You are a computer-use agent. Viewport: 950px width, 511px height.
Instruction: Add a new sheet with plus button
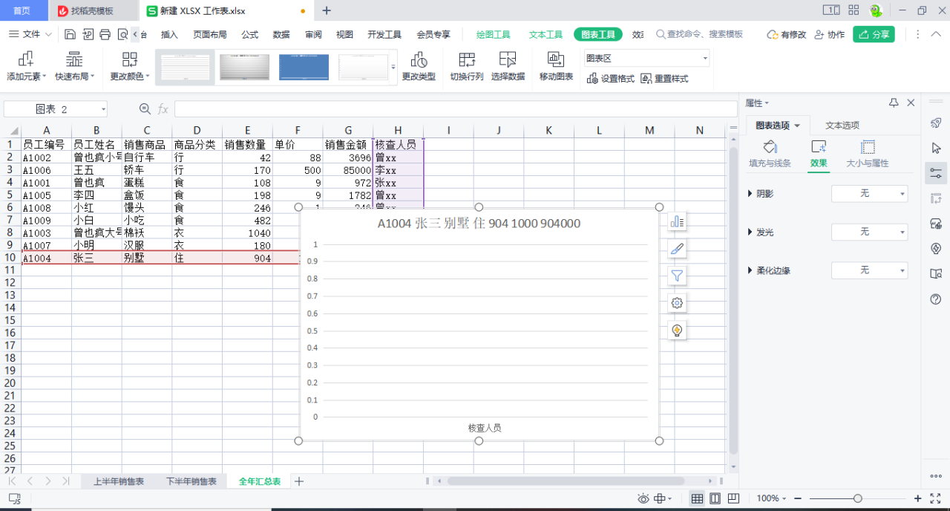[299, 481]
